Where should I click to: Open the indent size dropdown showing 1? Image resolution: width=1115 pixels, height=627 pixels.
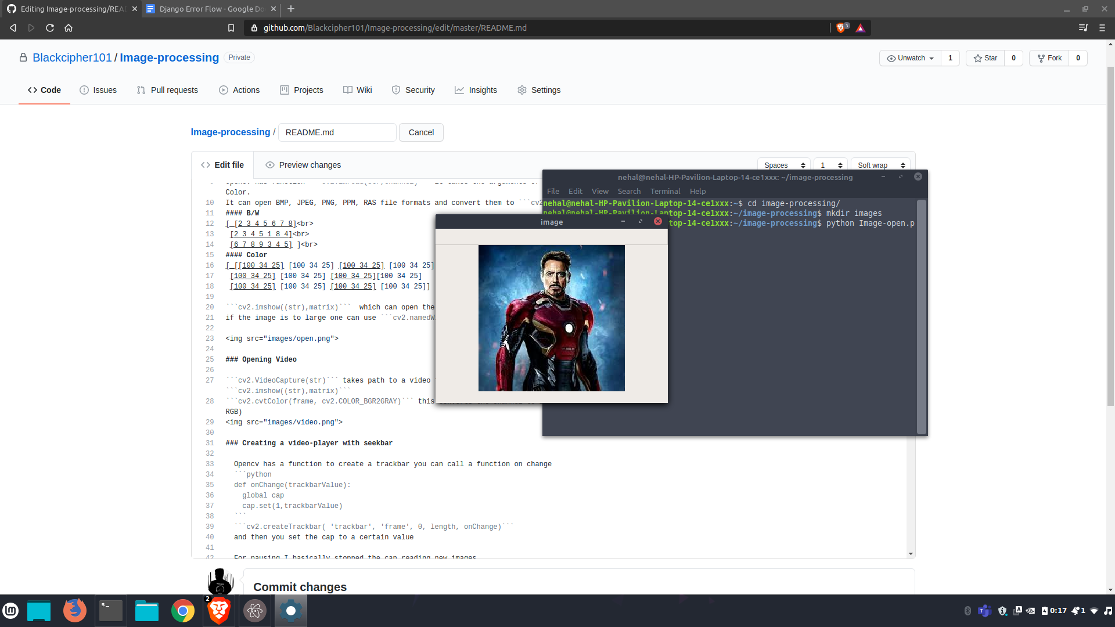(830, 165)
